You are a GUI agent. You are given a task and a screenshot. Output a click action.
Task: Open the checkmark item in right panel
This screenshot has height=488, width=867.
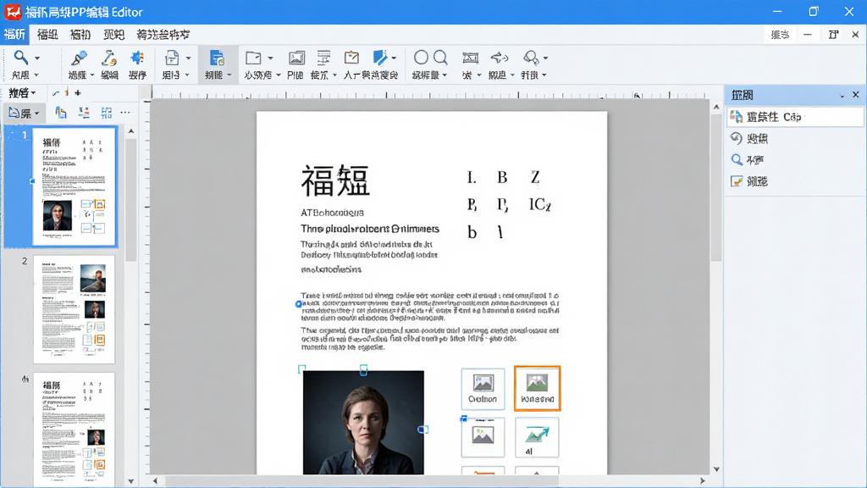click(737, 181)
